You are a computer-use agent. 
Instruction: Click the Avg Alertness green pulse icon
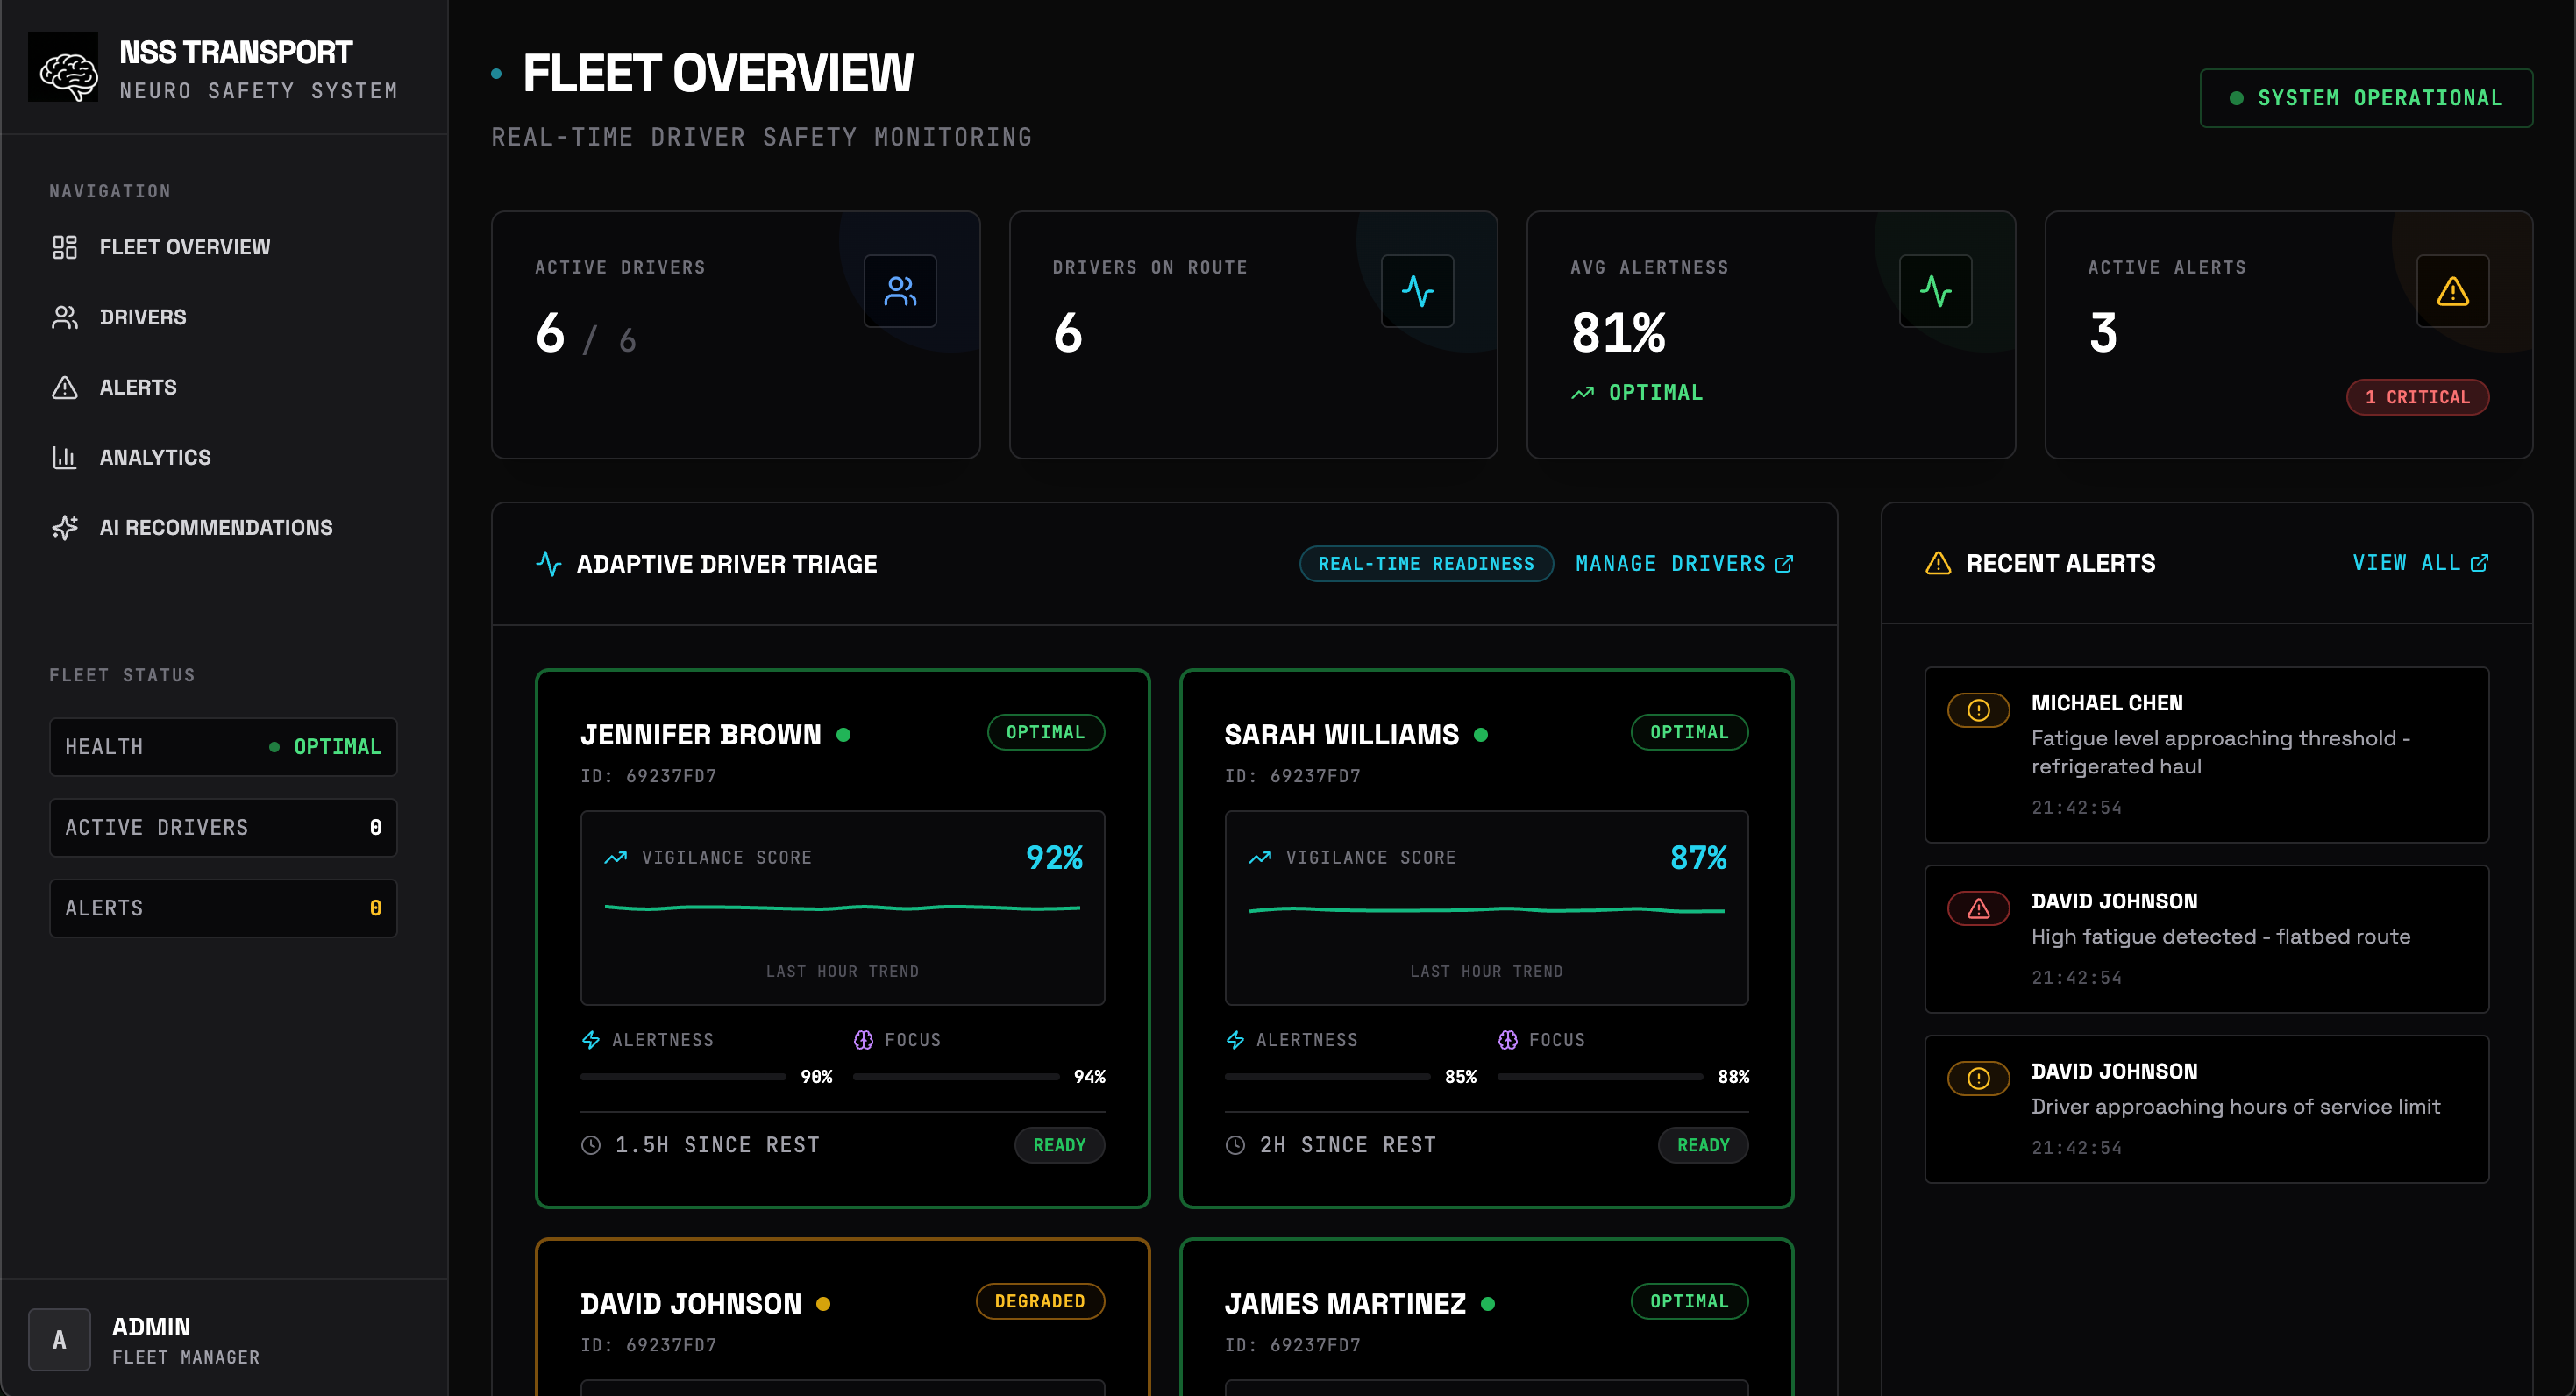tap(1935, 291)
